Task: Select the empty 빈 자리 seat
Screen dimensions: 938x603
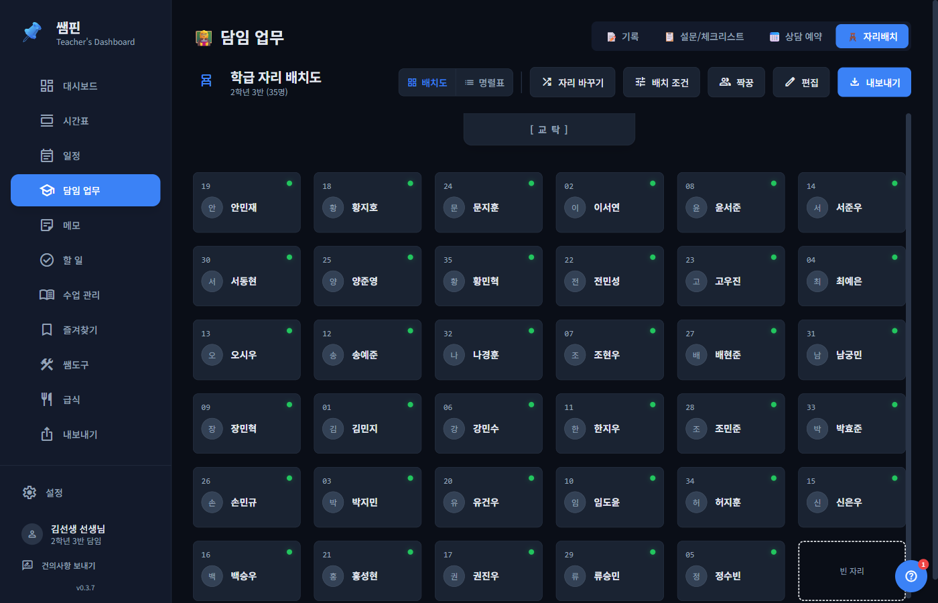Action: 852,571
